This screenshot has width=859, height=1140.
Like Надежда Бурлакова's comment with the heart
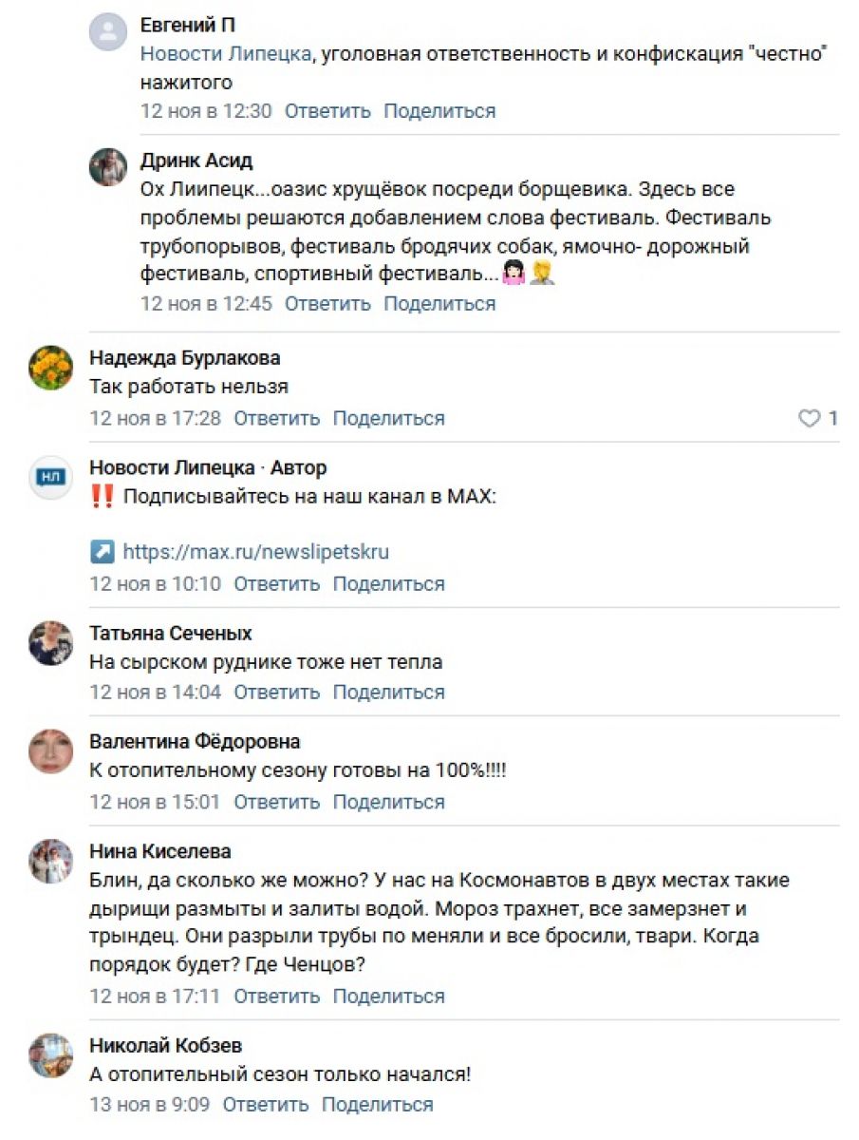809,418
